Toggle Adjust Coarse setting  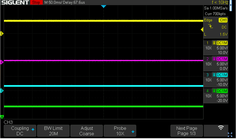click(x=87, y=131)
